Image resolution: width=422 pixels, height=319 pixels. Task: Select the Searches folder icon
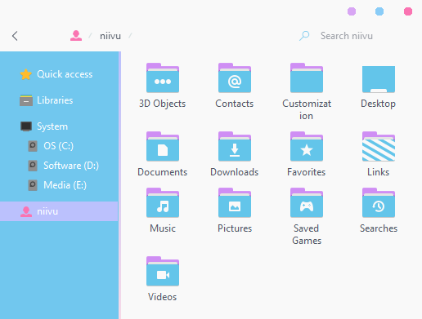coord(379,202)
